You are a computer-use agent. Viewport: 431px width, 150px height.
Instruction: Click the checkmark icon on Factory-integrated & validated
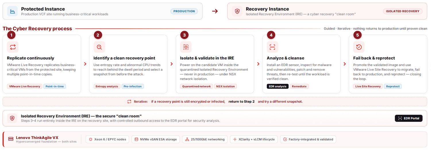point(285,139)
